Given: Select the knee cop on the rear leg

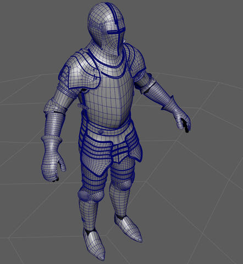Looking at the screenshot, I should [x=123, y=183].
